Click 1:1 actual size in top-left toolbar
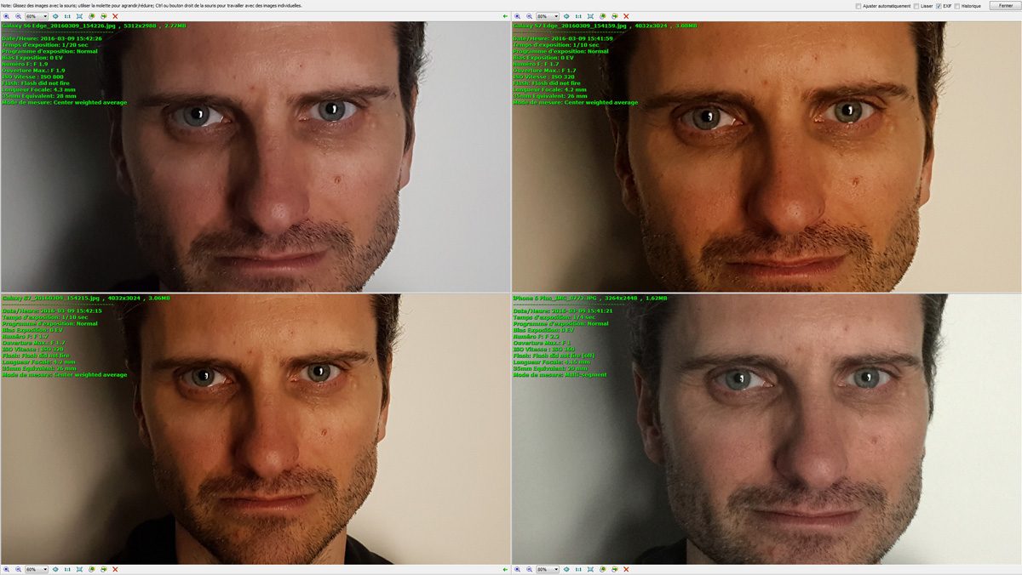The height and width of the screenshot is (575, 1022). 67,16
